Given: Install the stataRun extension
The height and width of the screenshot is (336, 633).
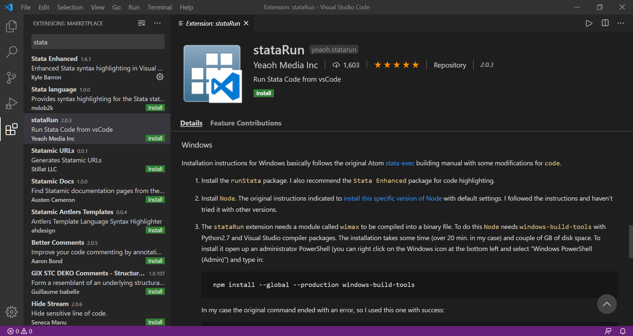Looking at the screenshot, I should click(x=263, y=93).
